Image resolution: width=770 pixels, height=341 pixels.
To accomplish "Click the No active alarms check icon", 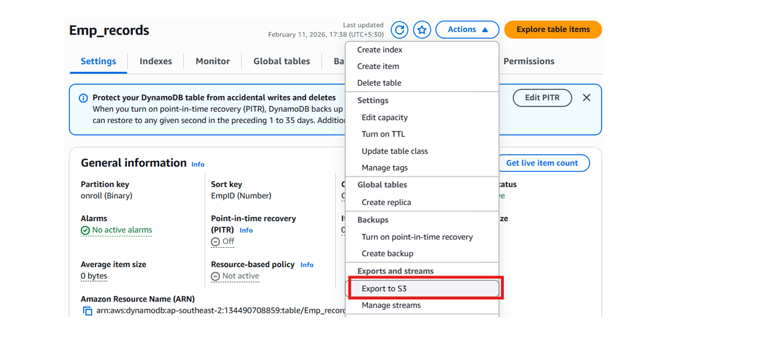I will pos(85,230).
